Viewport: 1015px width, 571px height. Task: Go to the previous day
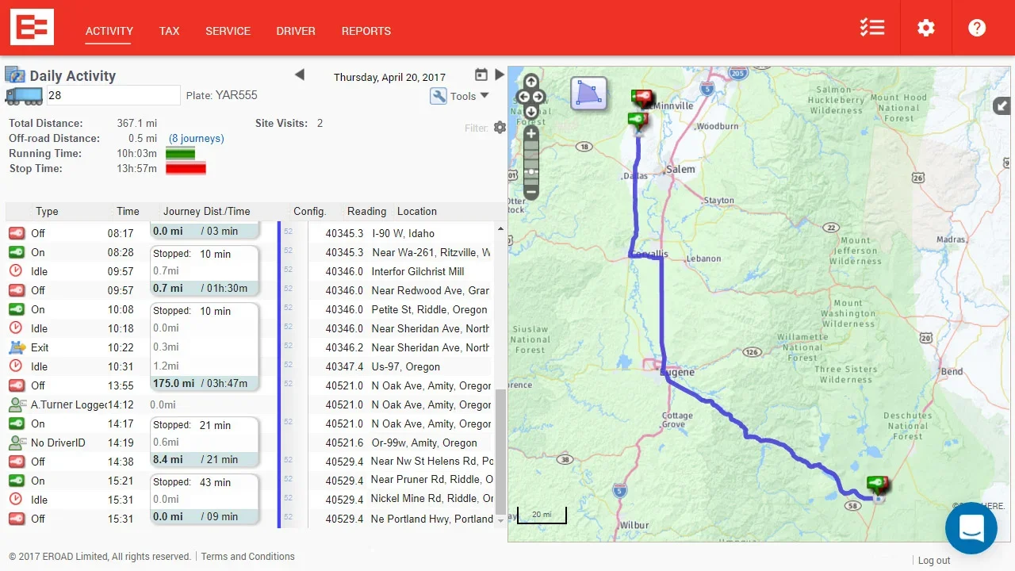pyautogui.click(x=300, y=75)
